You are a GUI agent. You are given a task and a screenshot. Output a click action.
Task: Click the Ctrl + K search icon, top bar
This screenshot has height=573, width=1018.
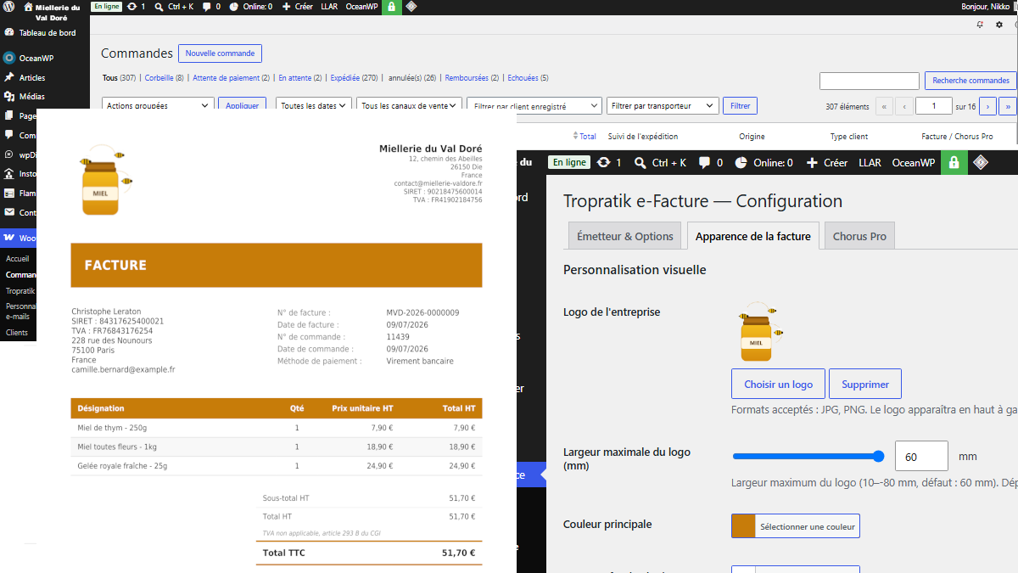158,6
